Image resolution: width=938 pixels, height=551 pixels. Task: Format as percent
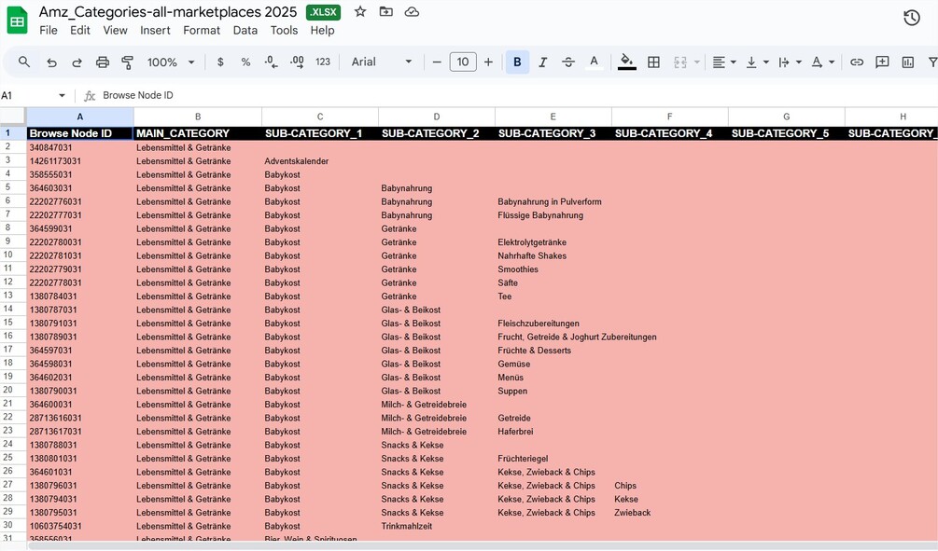[245, 62]
